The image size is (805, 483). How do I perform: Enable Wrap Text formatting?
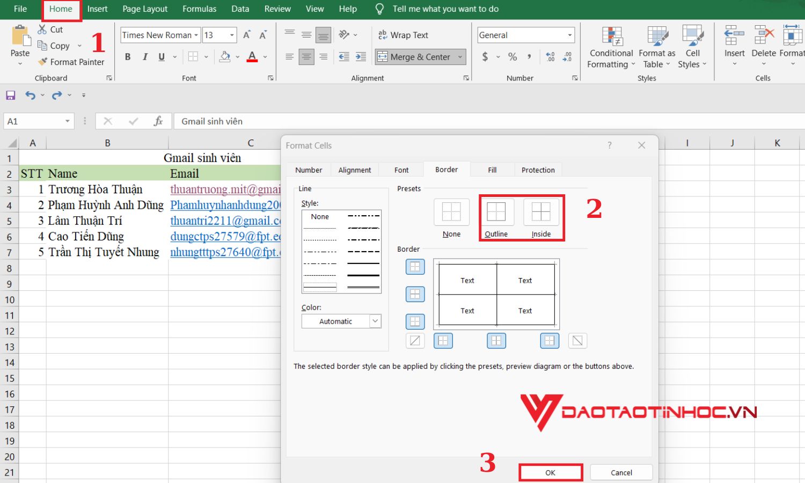407,35
